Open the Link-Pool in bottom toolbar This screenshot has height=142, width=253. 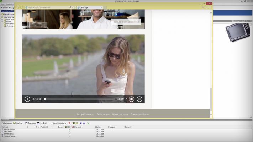[43, 123]
